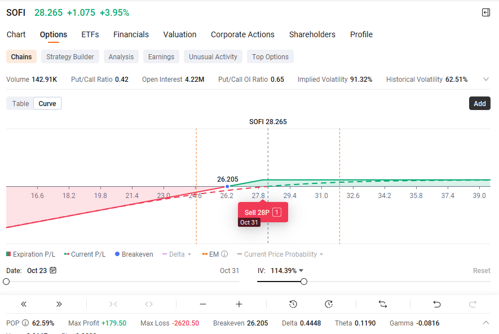Select the Chains sub-tab
The image size is (499, 334).
(21, 56)
